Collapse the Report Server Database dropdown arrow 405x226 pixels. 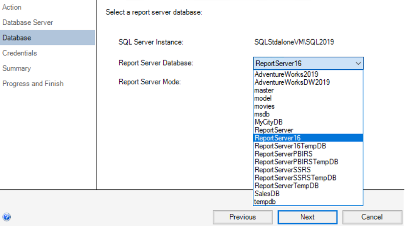pyautogui.click(x=358, y=63)
